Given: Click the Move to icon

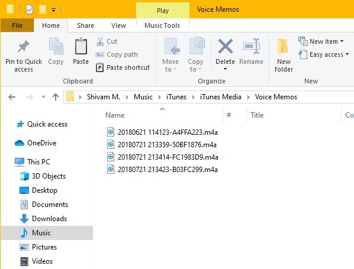Looking at the screenshot, I should coord(172,47).
